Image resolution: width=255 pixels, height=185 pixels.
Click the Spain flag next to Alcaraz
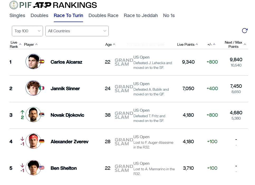click(x=42, y=61)
